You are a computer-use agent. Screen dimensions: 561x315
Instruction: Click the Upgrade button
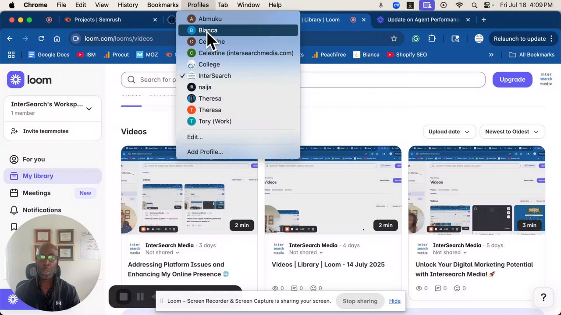tap(512, 80)
